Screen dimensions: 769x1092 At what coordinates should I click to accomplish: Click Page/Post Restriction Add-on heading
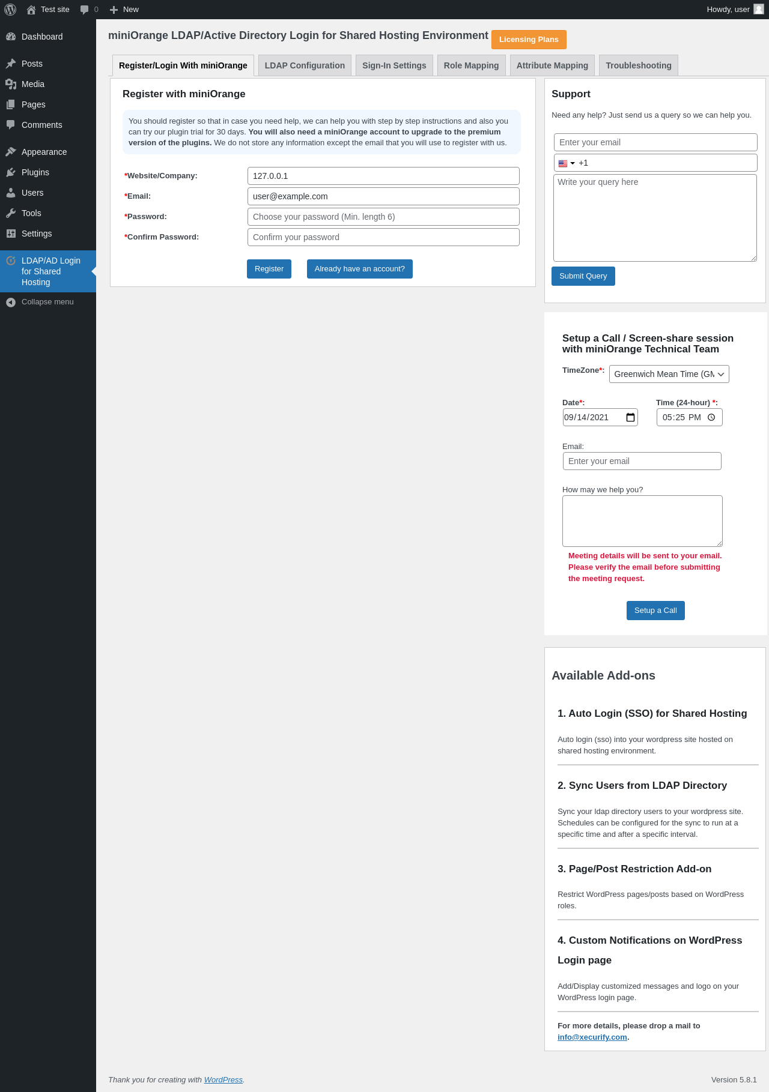(x=634, y=869)
